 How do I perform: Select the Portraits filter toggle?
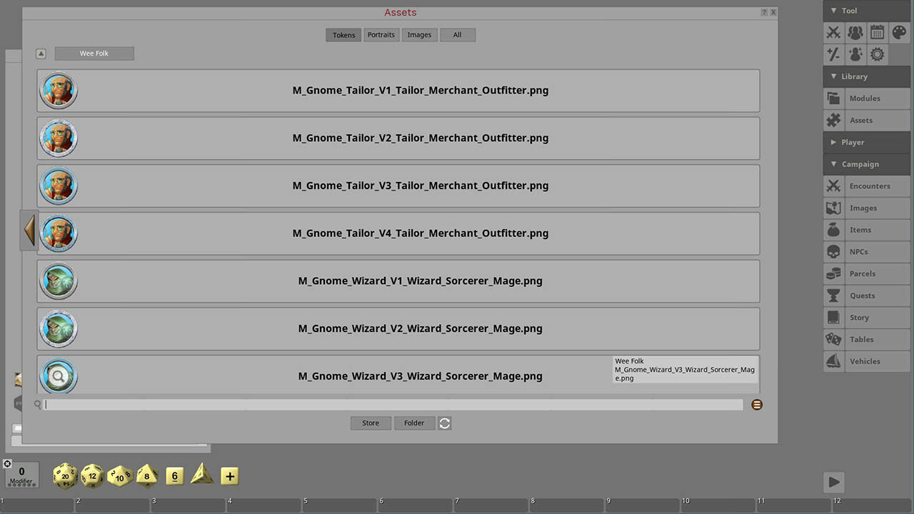point(381,35)
